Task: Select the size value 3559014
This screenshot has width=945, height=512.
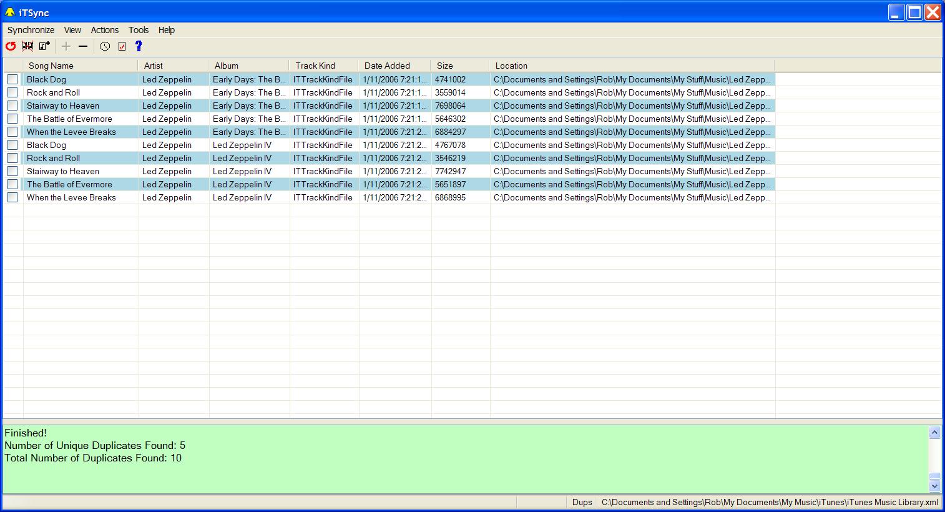Action: point(450,92)
